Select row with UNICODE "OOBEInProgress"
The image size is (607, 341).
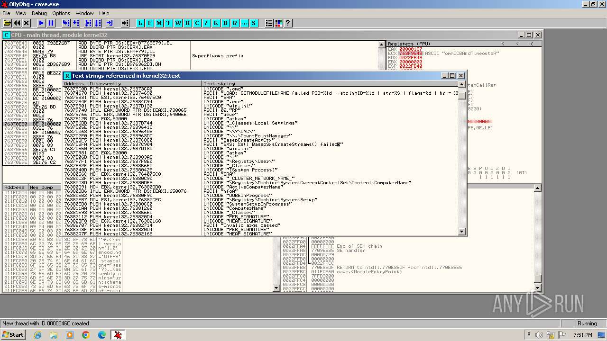[x=261, y=196]
